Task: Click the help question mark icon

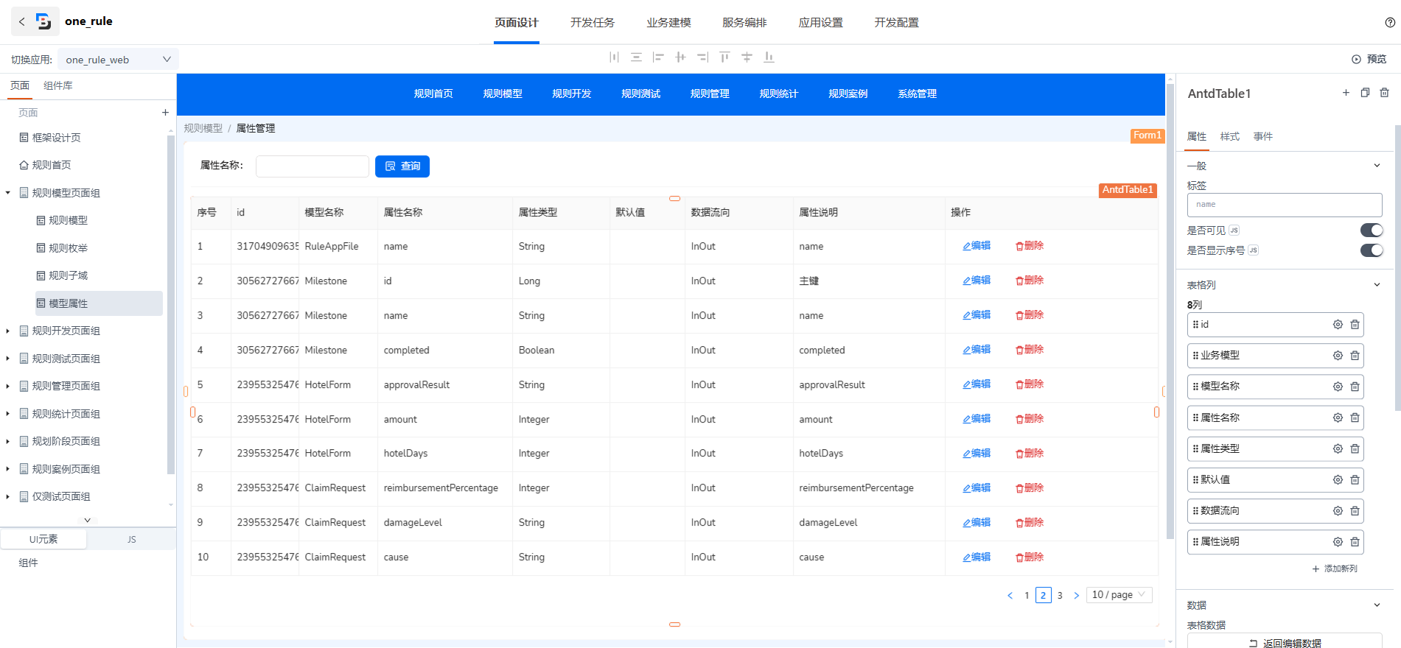Action: (x=1390, y=22)
